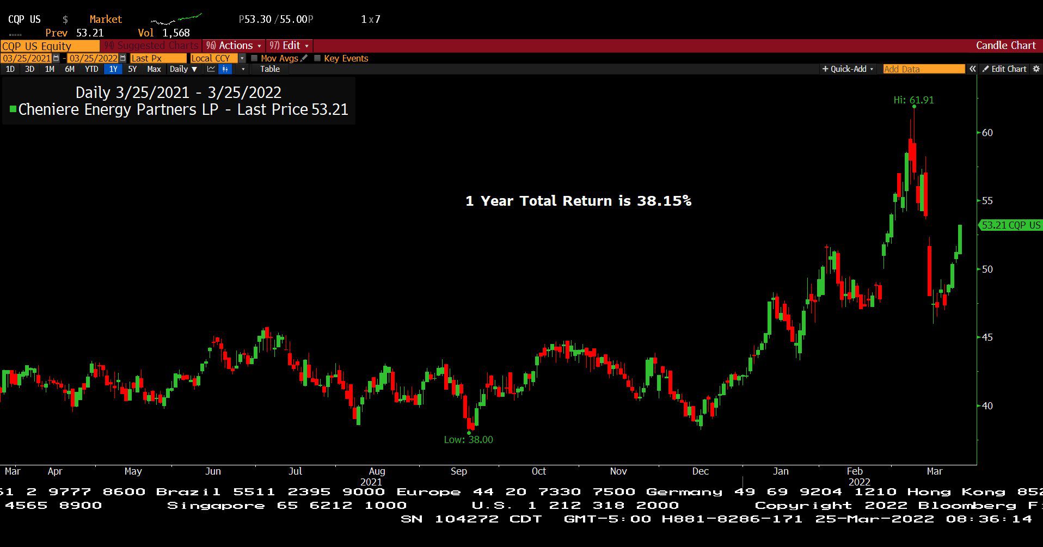Click the Dec x-axis month label
The width and height of the screenshot is (1043, 547).
(700, 471)
